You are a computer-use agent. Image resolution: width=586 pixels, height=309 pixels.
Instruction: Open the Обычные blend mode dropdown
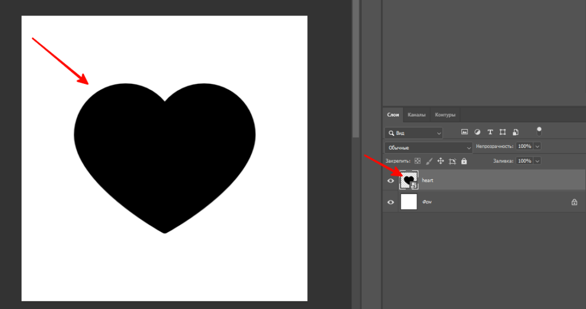pos(428,147)
